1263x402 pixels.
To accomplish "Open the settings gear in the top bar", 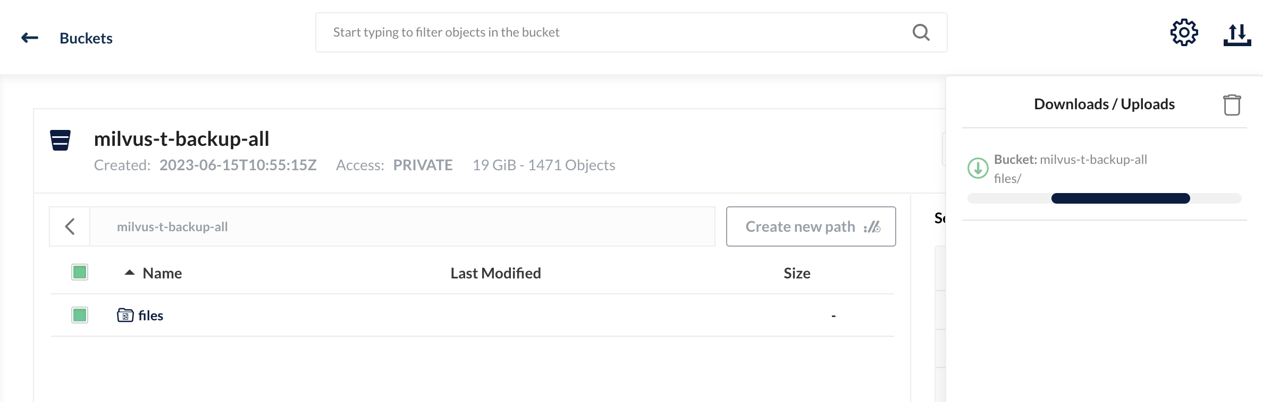I will [x=1184, y=32].
